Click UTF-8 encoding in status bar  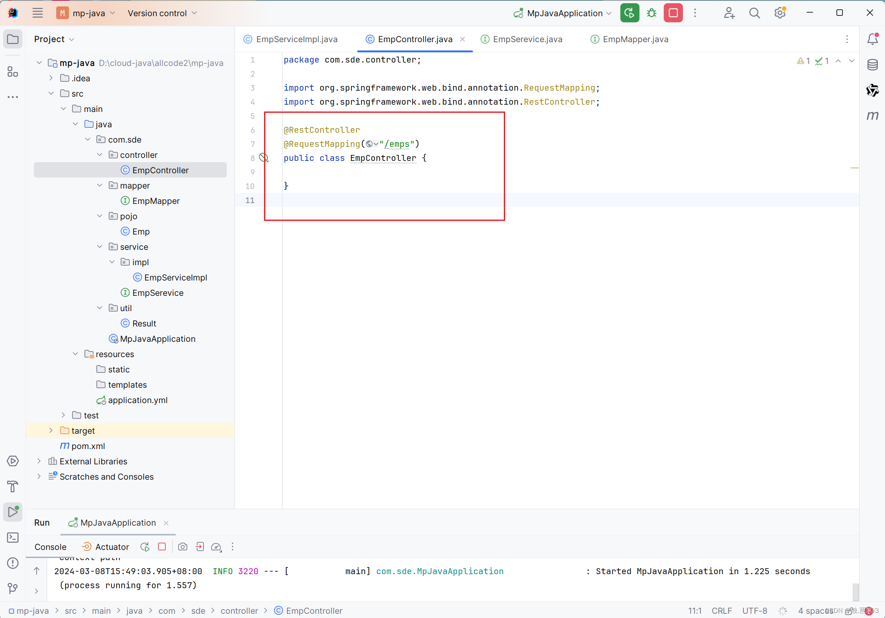pos(754,611)
